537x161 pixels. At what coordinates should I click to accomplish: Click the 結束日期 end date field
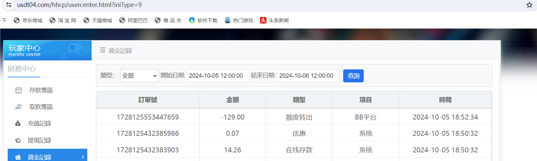[308, 76]
